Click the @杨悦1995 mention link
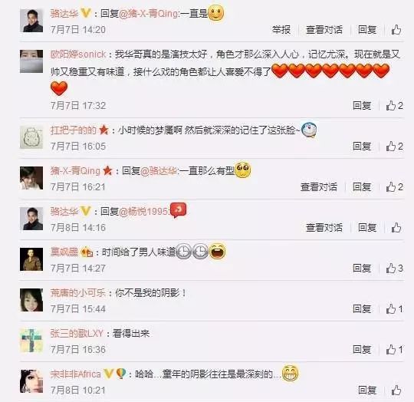Image resolution: width=414 pixels, height=402 pixels. pyautogui.click(x=143, y=212)
